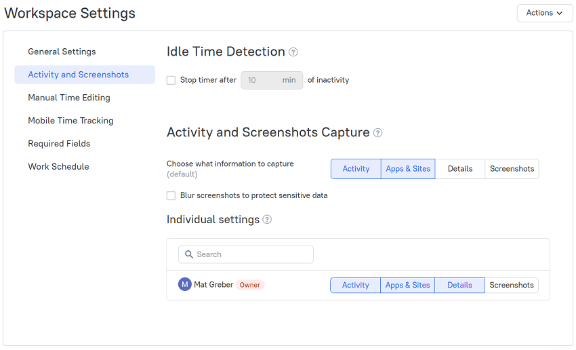Open Work Schedule settings
576x350 pixels.
point(58,167)
